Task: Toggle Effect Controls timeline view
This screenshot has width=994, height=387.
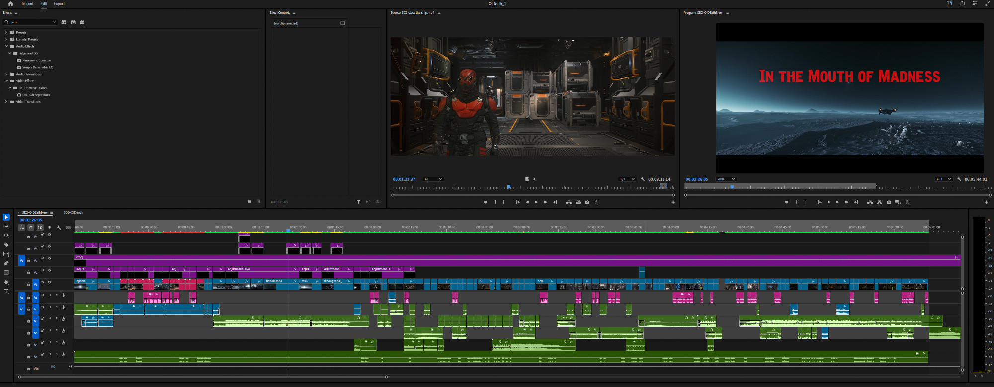Action: tap(342, 23)
